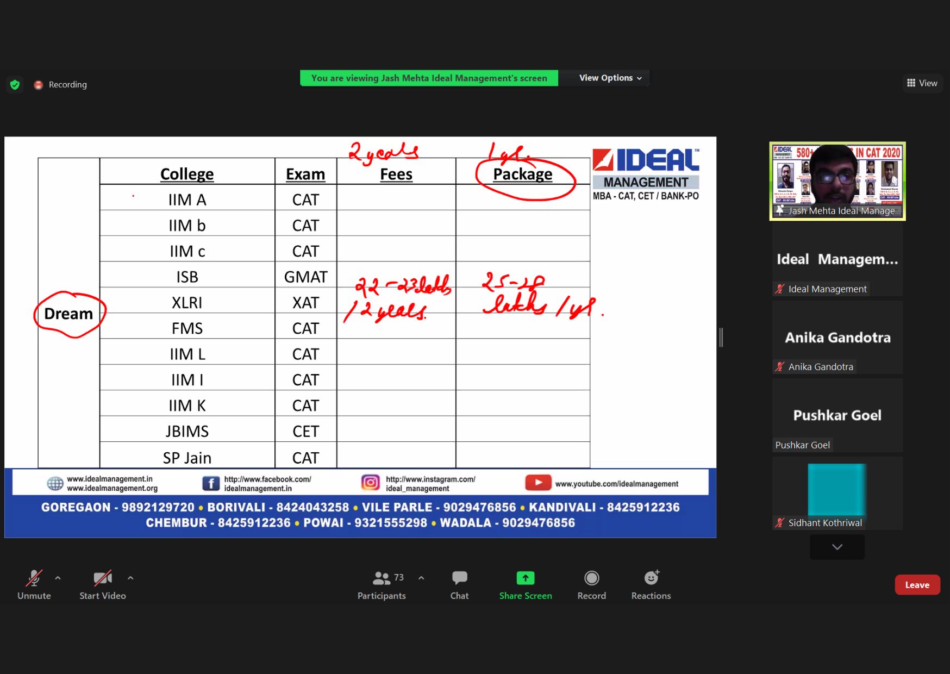Click the participant count 73
950x674 pixels.
pos(399,577)
